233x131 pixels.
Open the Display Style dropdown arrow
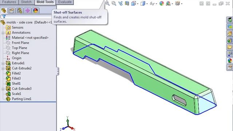click(147, 4)
